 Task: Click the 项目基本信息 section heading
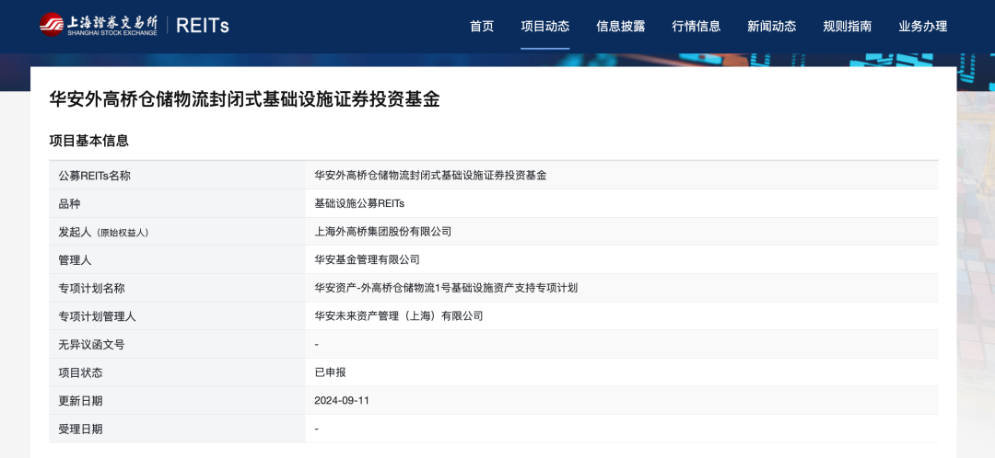click(x=88, y=141)
